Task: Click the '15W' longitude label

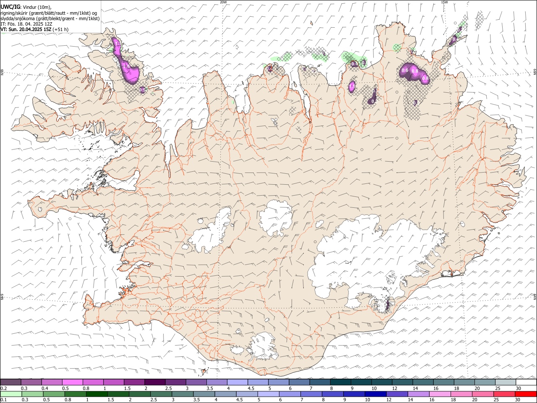Action: click(x=444, y=2)
